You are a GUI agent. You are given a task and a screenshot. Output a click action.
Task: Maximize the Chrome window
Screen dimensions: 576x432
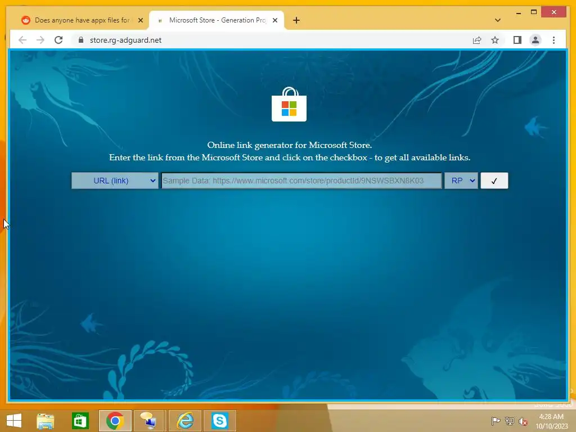pyautogui.click(x=534, y=12)
